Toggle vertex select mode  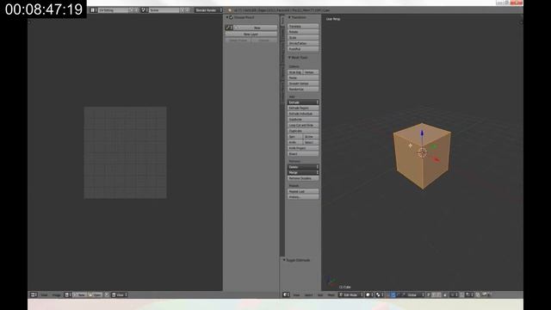(x=429, y=294)
